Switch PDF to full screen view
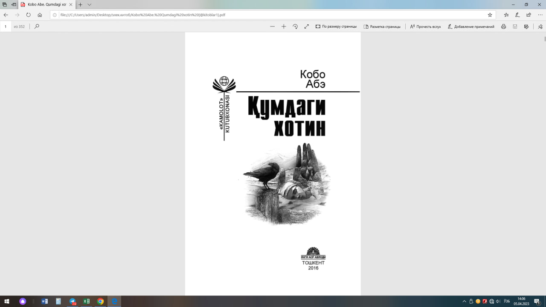Screen dimensions: 546x307 (x=306, y=26)
